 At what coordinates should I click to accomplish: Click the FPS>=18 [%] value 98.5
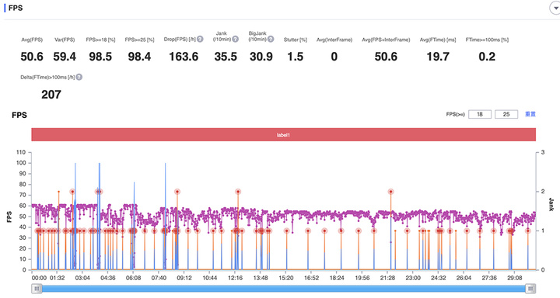pyautogui.click(x=100, y=57)
